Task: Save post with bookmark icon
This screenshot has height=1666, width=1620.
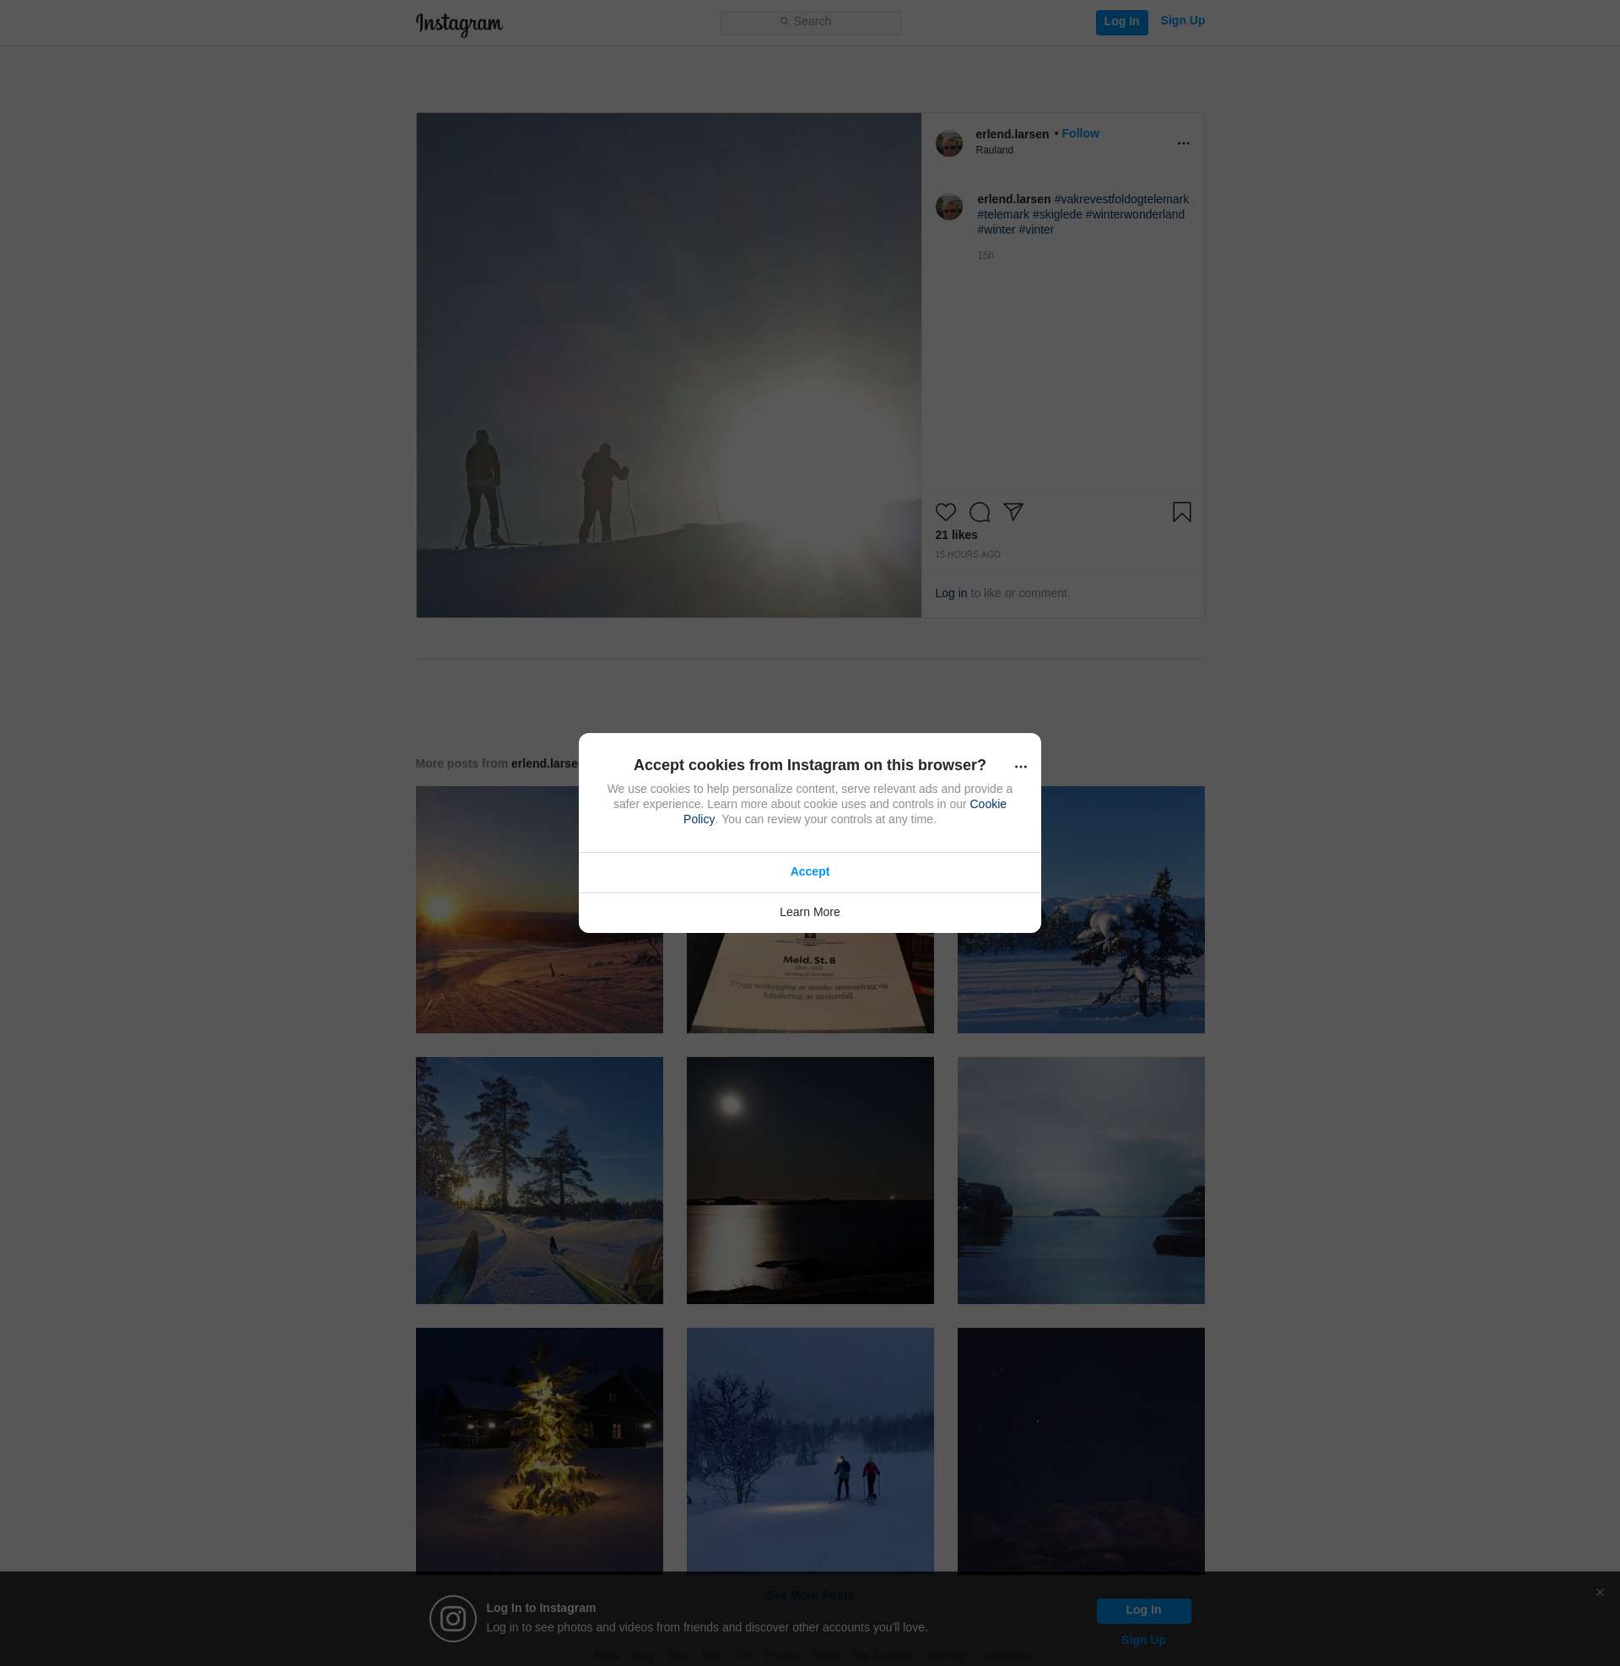Action: (x=1181, y=512)
